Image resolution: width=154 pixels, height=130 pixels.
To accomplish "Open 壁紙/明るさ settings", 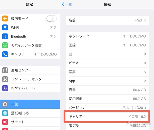I will 30,113.
